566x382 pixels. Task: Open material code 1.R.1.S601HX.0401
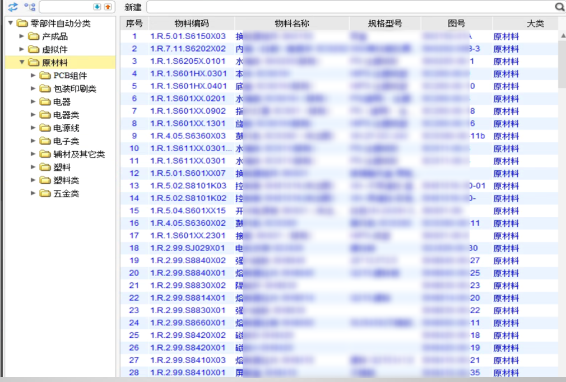pos(188,86)
